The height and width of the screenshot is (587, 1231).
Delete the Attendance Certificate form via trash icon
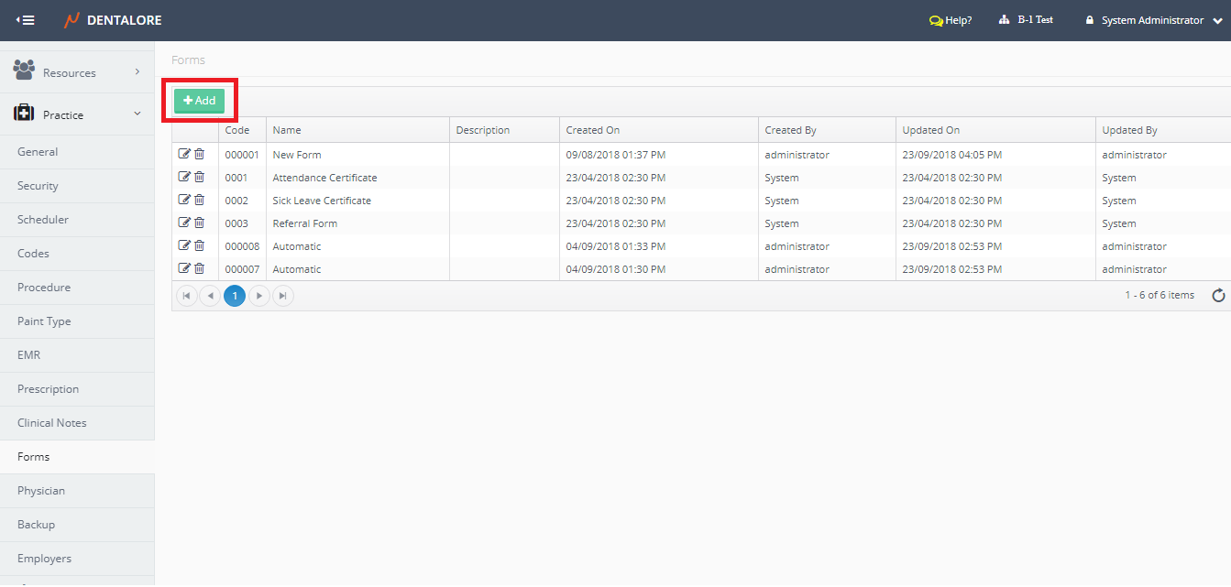[x=199, y=177]
